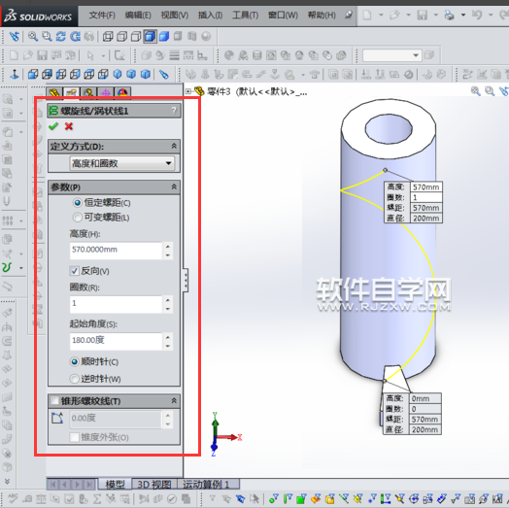The image size is (509, 508).
Task: Select the DisplayManager tab
Action: [122, 93]
